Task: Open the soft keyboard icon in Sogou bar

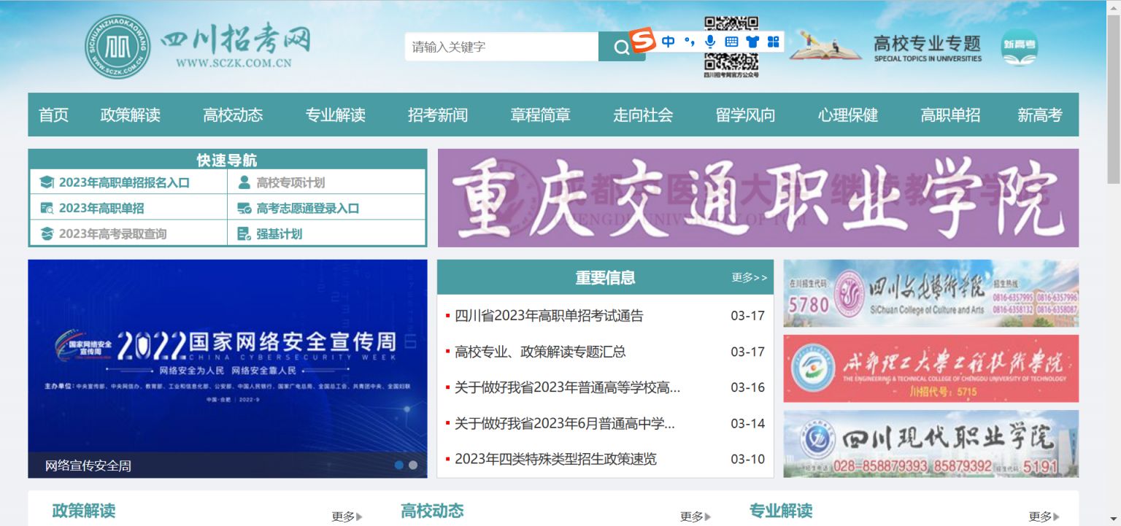Action: 731,42
